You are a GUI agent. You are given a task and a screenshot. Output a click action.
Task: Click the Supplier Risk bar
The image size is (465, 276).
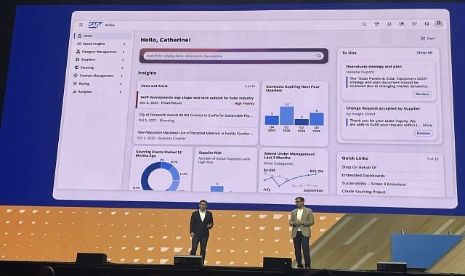click(x=217, y=189)
